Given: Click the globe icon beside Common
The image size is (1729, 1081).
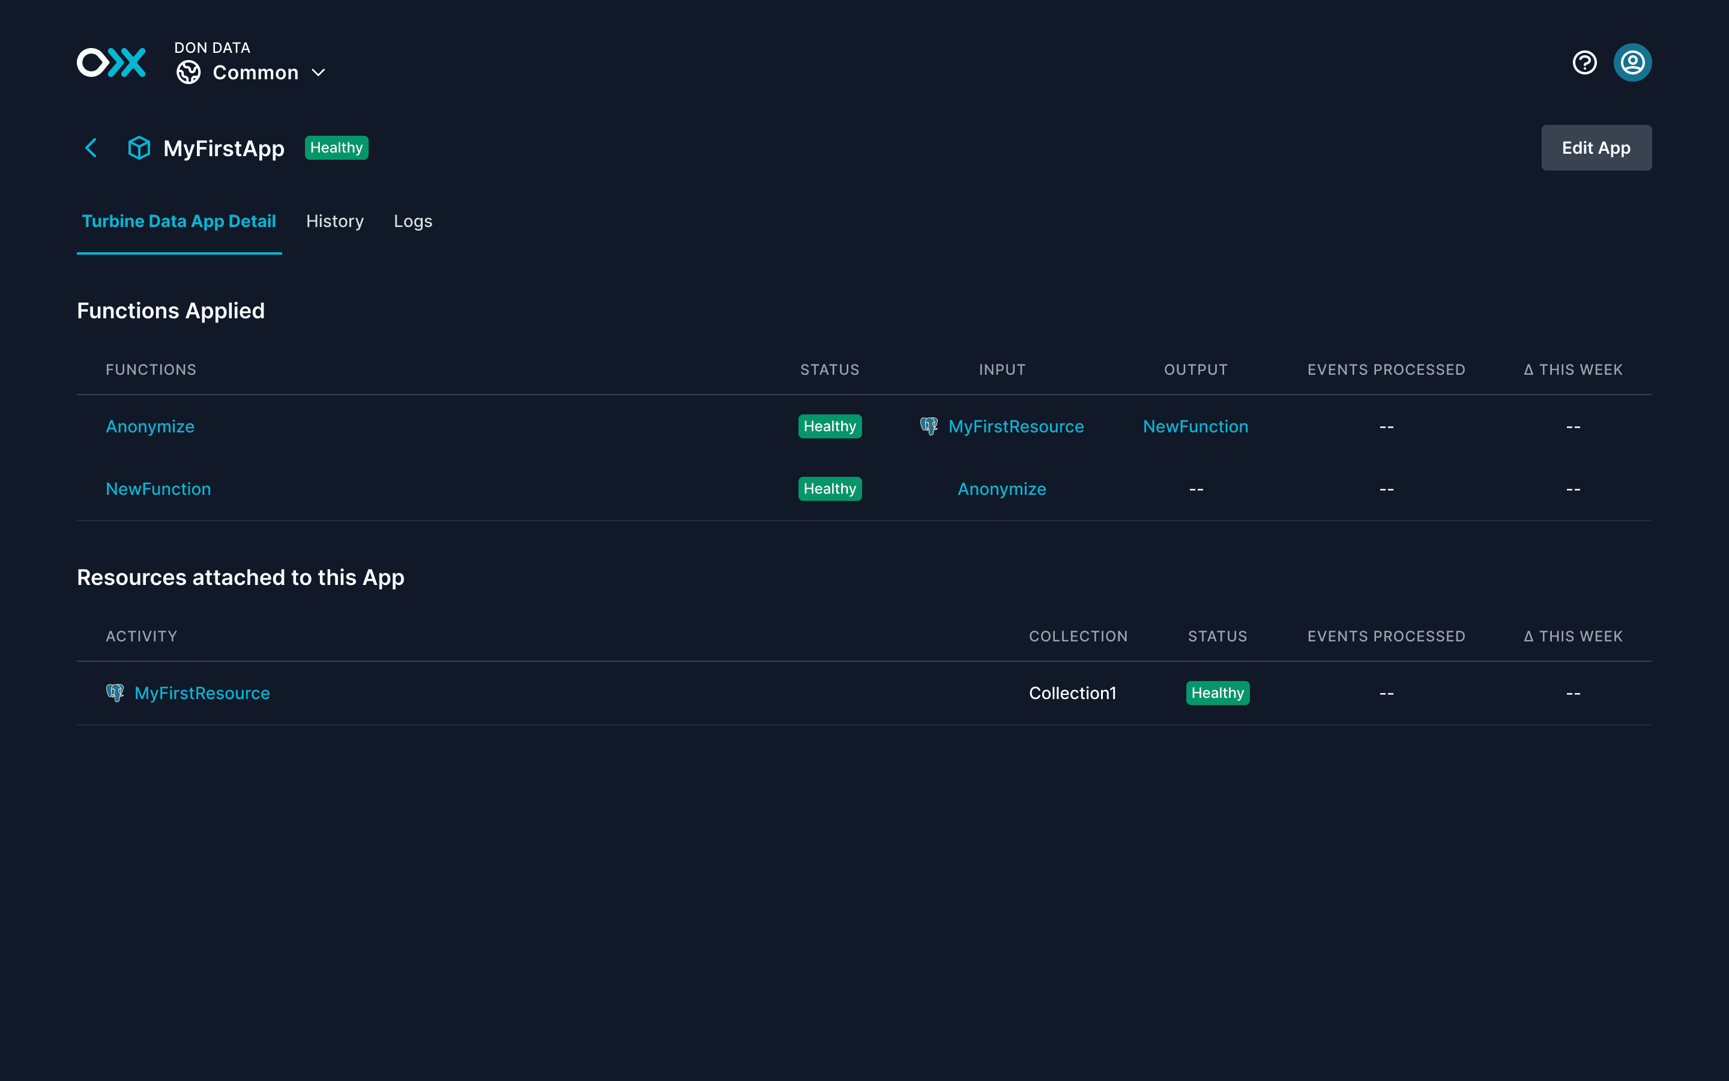Looking at the screenshot, I should coord(189,73).
